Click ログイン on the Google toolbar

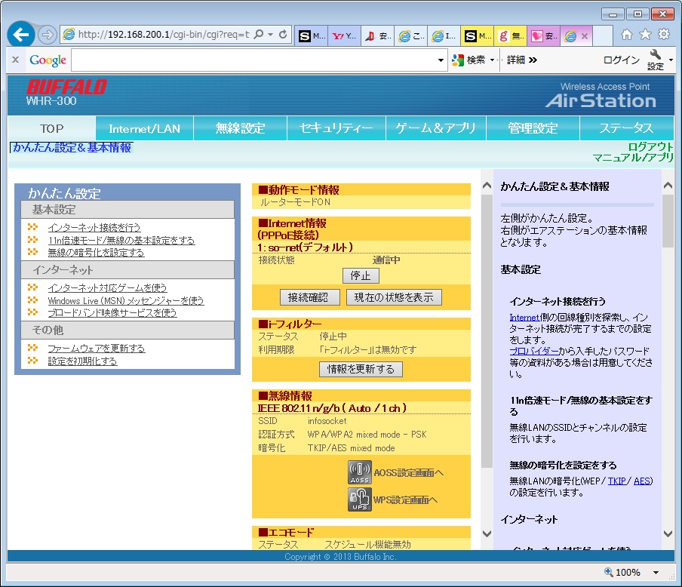pyautogui.click(x=622, y=60)
